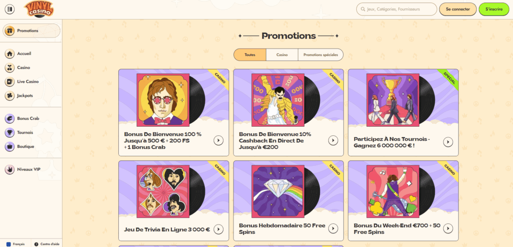513x247 pixels.
Task: Open Tournois trophy icon
Action: click(x=10, y=132)
